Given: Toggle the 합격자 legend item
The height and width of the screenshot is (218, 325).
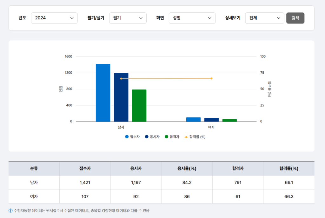Looking at the screenshot, I should click(x=172, y=137).
